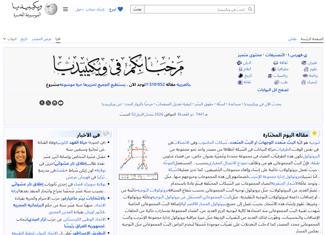
Task: Open the عن ويكيبيديا about link
Action: point(112,104)
